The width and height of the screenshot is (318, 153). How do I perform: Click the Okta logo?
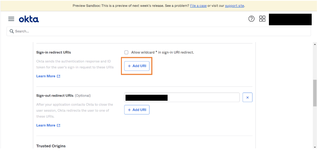29,19
